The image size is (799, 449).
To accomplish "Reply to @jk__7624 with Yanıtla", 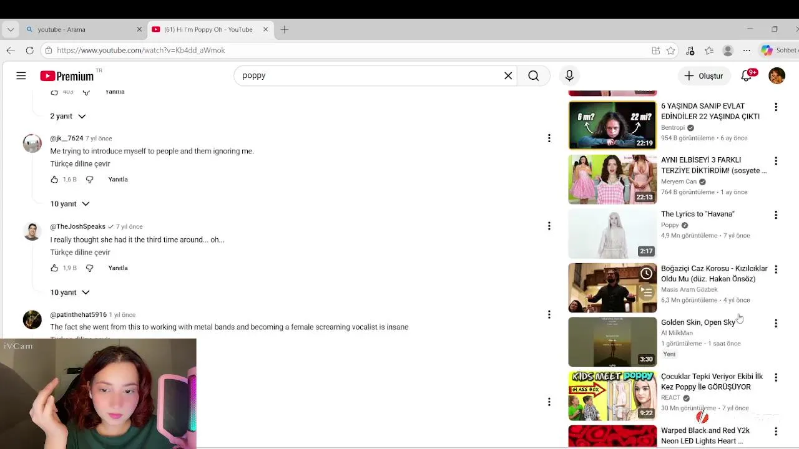I will tap(118, 180).
